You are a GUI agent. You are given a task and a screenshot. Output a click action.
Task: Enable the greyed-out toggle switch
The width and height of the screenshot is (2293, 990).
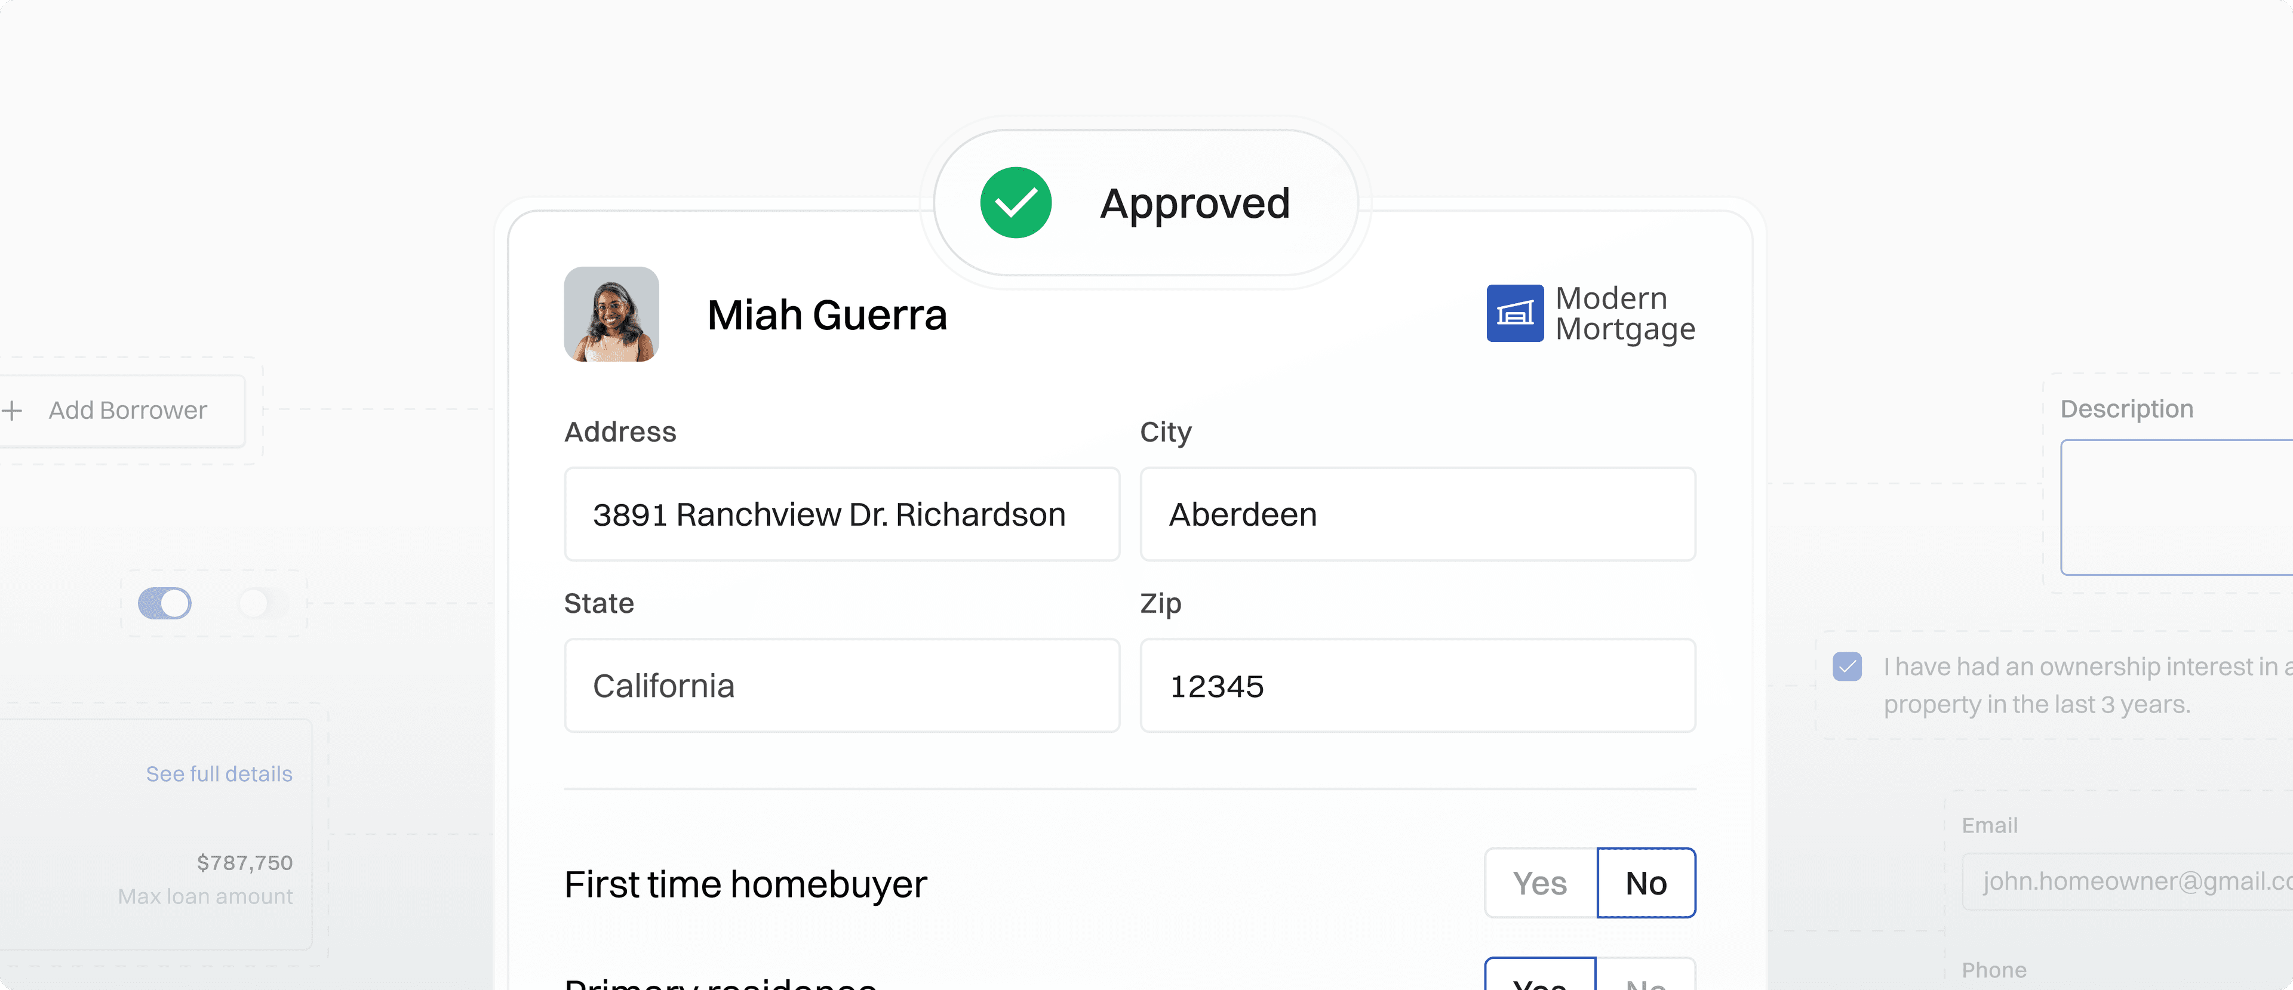coord(263,603)
